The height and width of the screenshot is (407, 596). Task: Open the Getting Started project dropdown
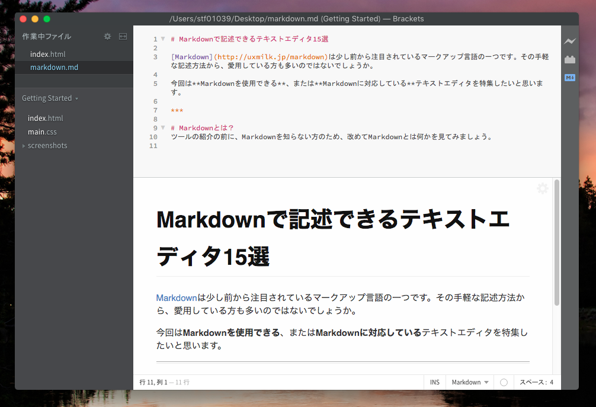click(50, 98)
